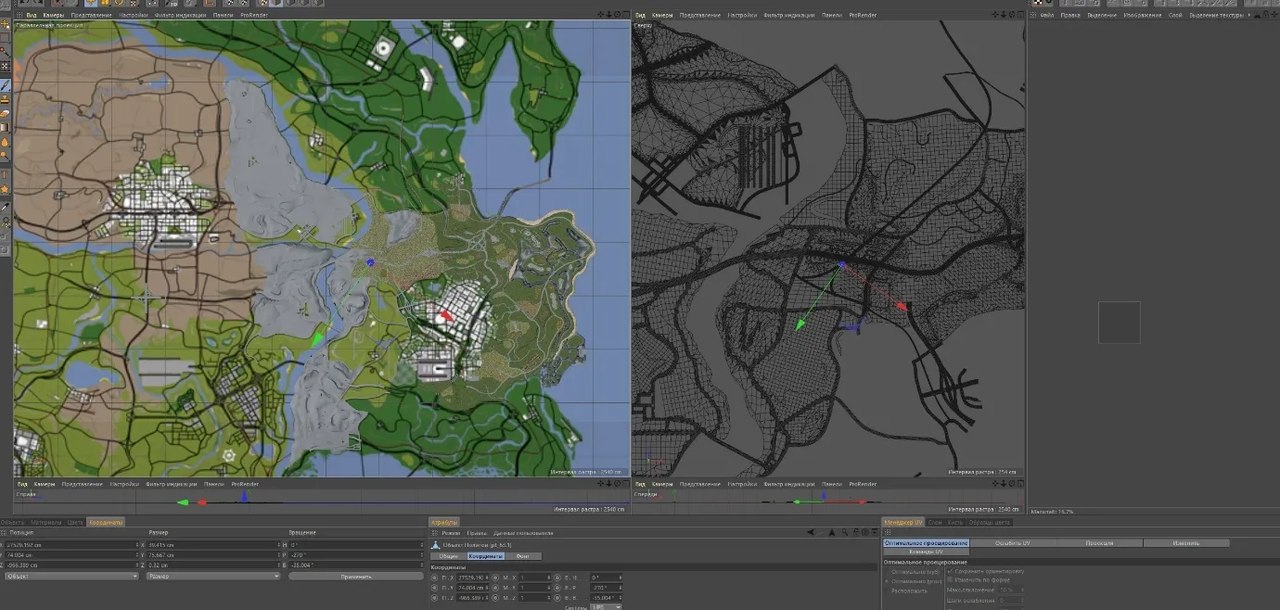Image resolution: width=1280 pixels, height=610 pixels.
Task: Switch to the 'Материалы' tab
Action: 46,522
